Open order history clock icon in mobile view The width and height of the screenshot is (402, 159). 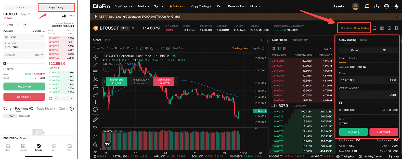(72, 109)
